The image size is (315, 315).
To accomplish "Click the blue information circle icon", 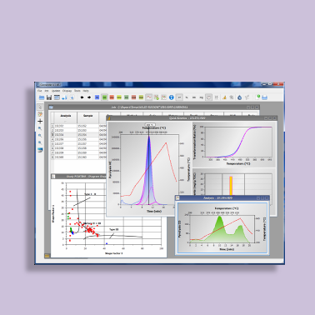I will 172,97.
